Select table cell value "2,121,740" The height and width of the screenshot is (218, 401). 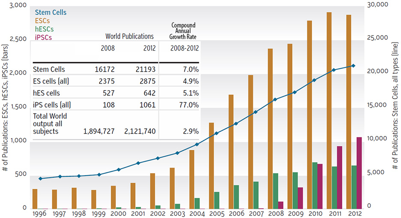[x=140, y=131]
